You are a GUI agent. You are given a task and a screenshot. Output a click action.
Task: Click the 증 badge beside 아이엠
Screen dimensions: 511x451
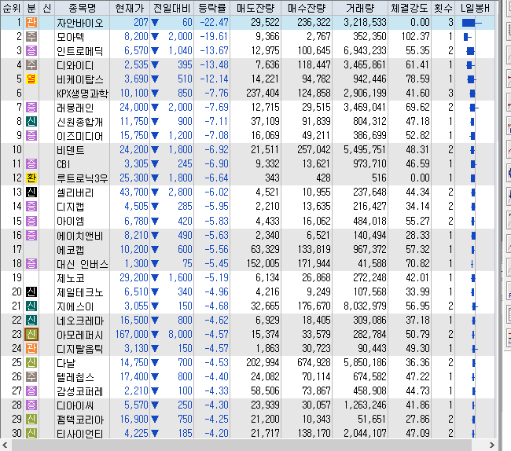[x=31, y=221]
